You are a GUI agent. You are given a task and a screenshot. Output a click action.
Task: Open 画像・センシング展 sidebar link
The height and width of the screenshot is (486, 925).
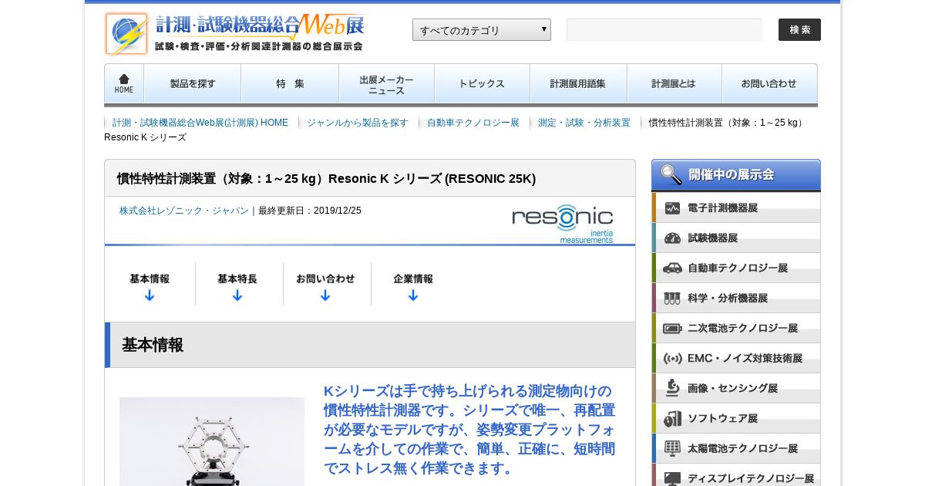736,389
